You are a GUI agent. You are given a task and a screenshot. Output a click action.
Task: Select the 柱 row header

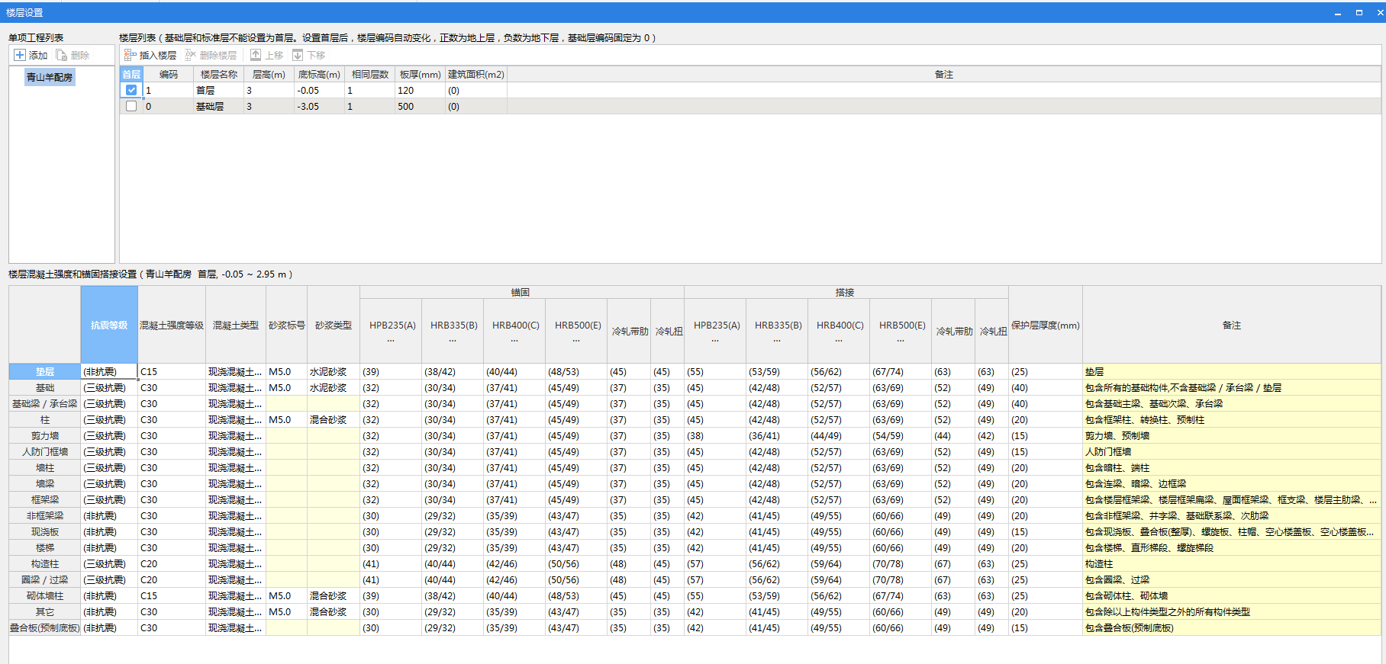(45, 419)
